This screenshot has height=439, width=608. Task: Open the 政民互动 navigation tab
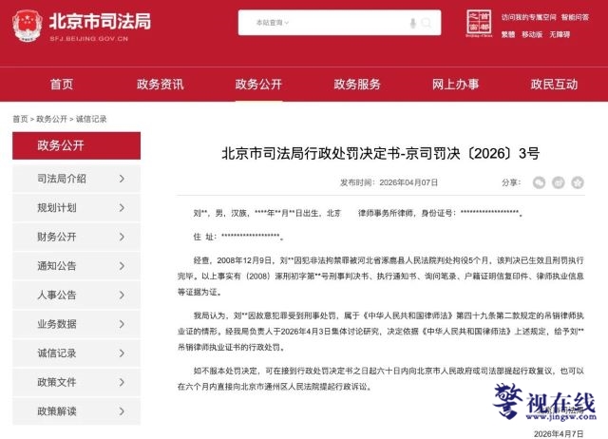[554, 85]
